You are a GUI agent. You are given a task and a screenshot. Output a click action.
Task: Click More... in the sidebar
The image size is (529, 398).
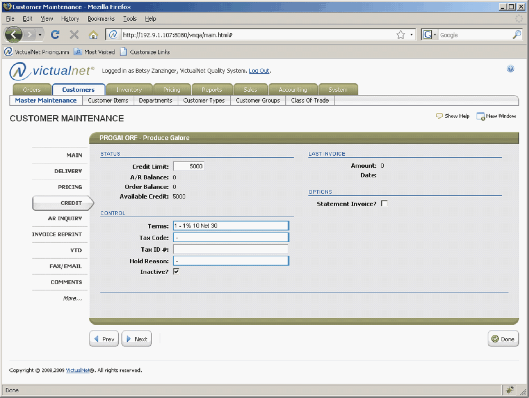pos(72,298)
